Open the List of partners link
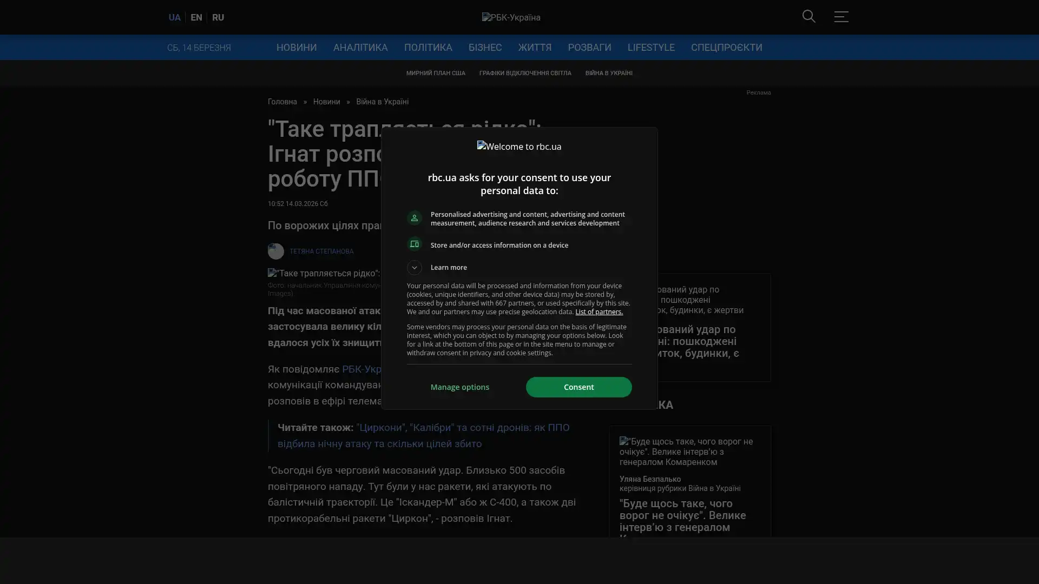The image size is (1039, 584). [x=599, y=312]
